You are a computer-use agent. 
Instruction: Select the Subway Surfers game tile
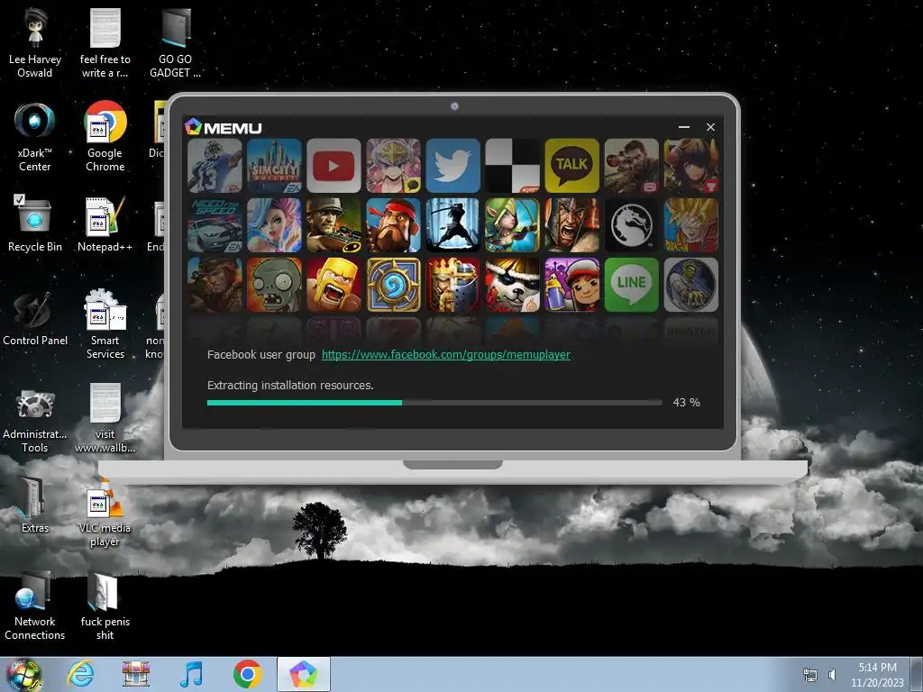click(x=571, y=285)
